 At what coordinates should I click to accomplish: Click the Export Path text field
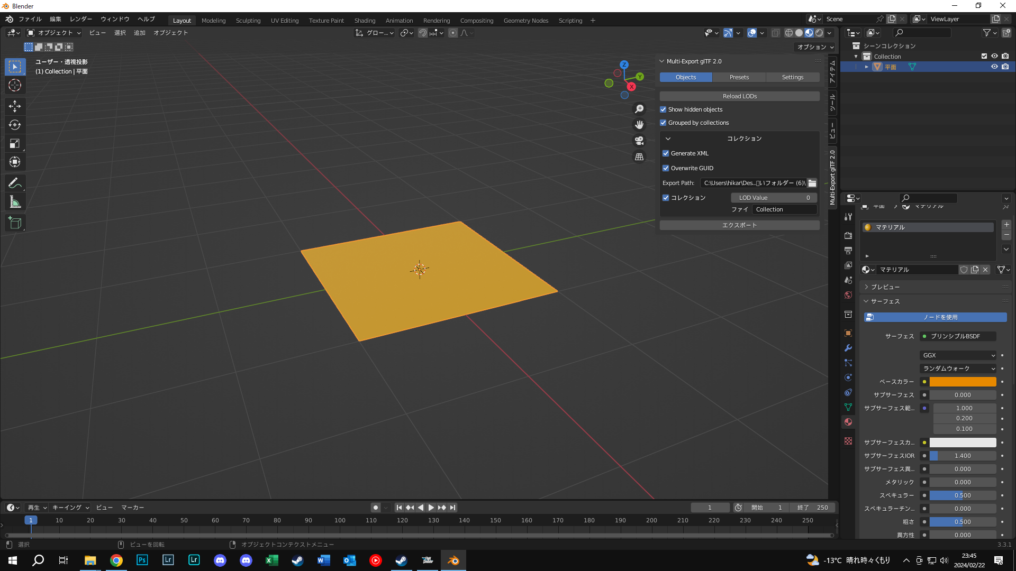[x=754, y=183]
